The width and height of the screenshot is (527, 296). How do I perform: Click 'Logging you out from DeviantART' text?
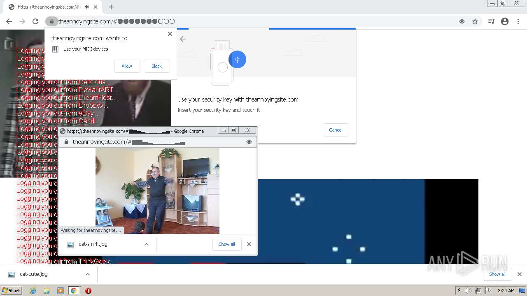[x=67, y=90]
